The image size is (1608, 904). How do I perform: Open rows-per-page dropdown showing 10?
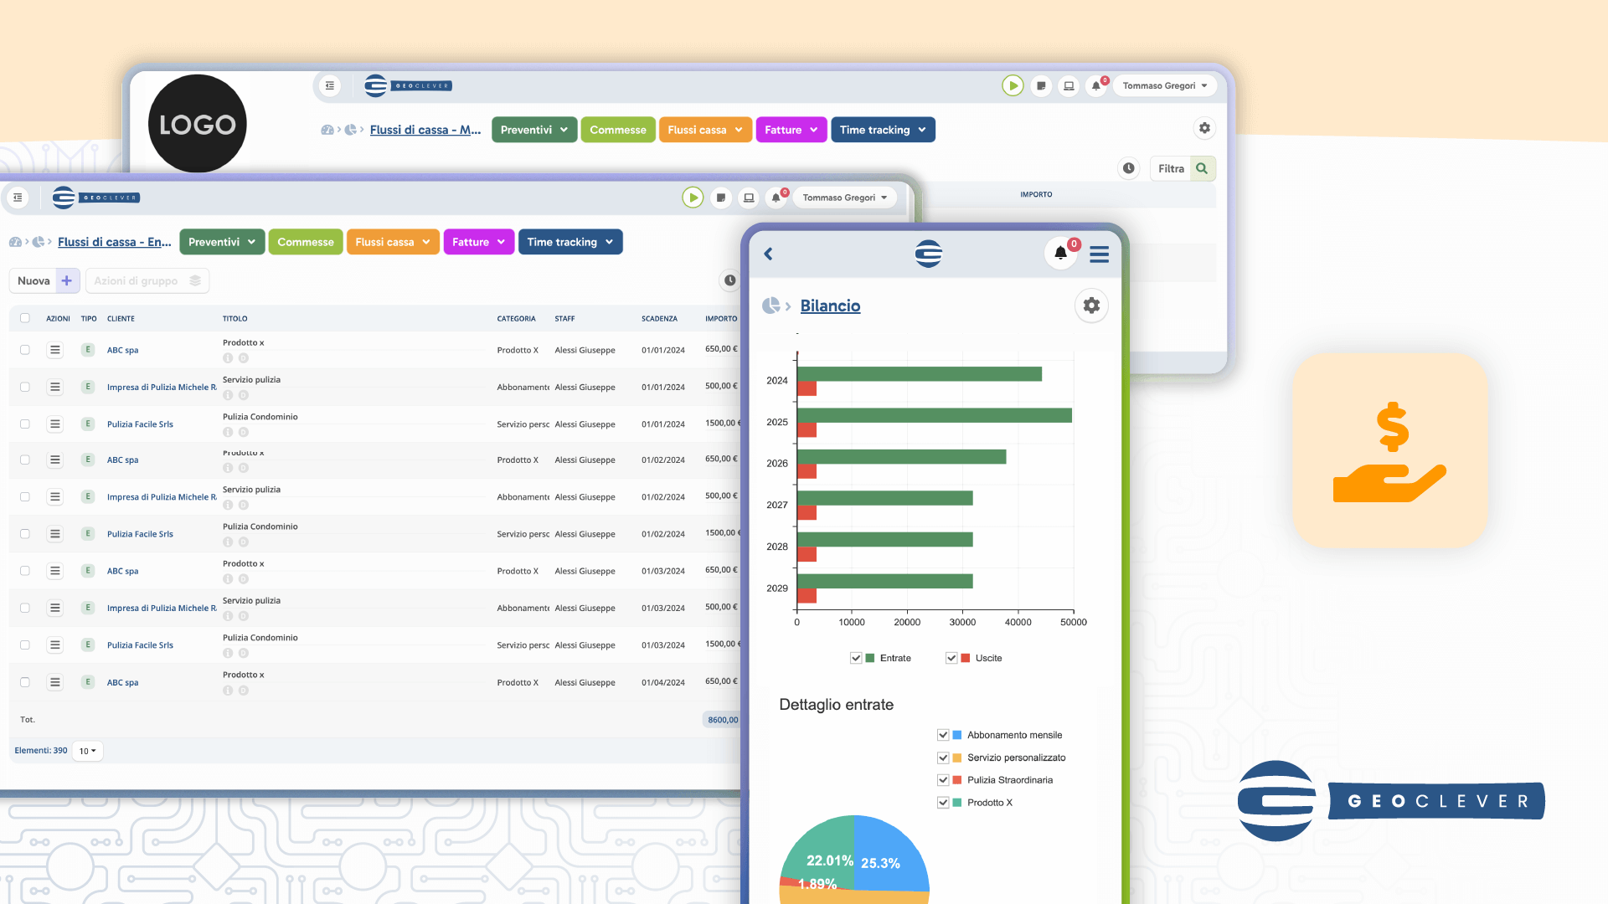87,751
